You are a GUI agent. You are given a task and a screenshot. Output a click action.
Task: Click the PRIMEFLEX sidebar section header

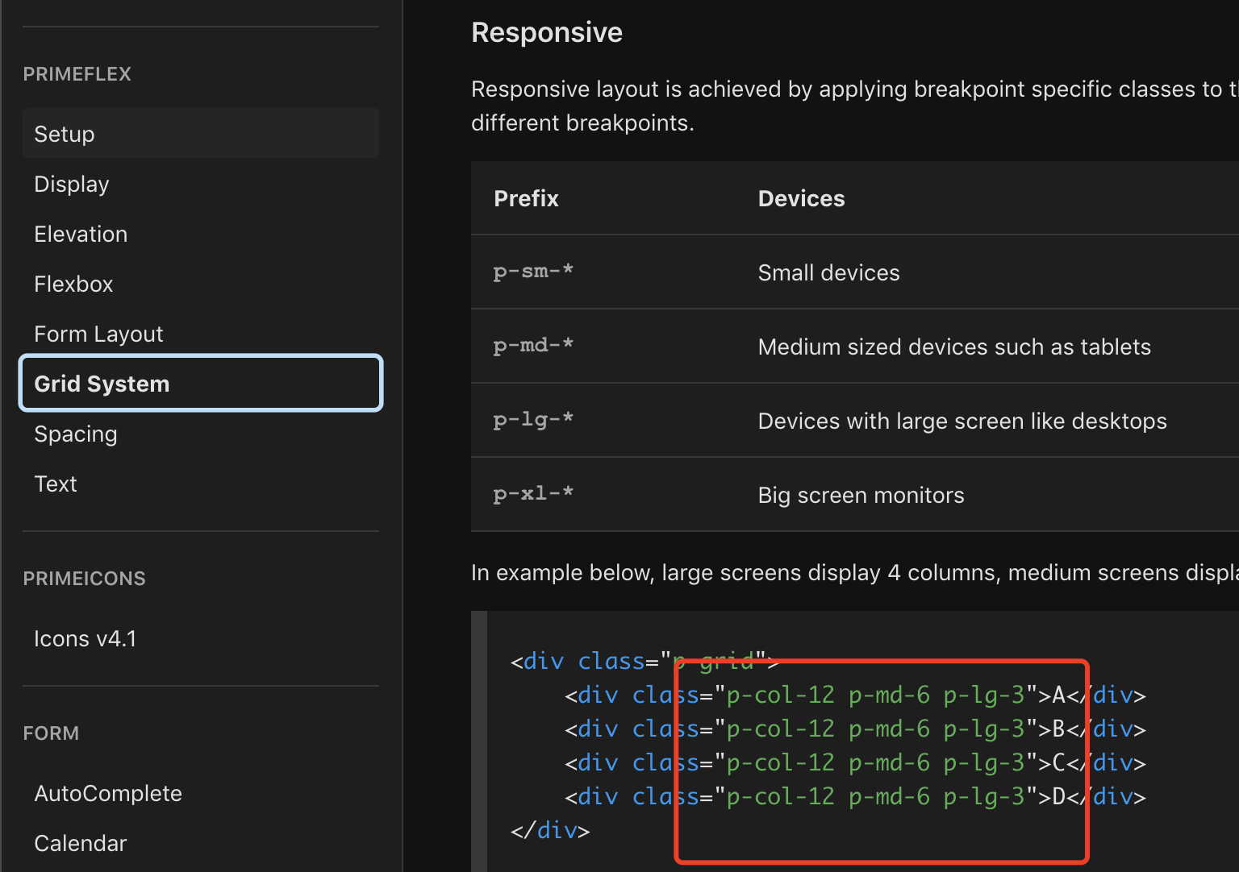point(77,74)
